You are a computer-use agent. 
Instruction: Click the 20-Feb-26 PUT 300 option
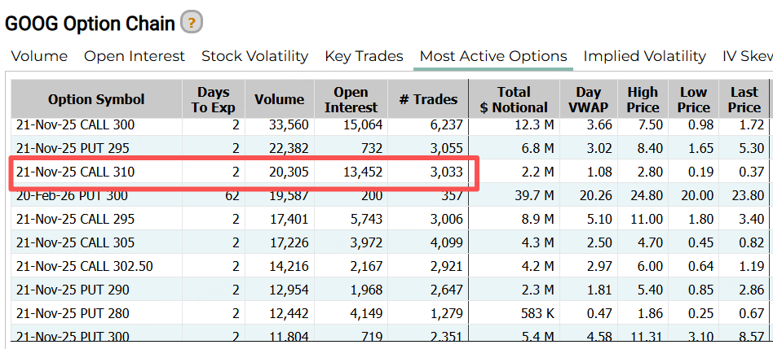pos(72,195)
